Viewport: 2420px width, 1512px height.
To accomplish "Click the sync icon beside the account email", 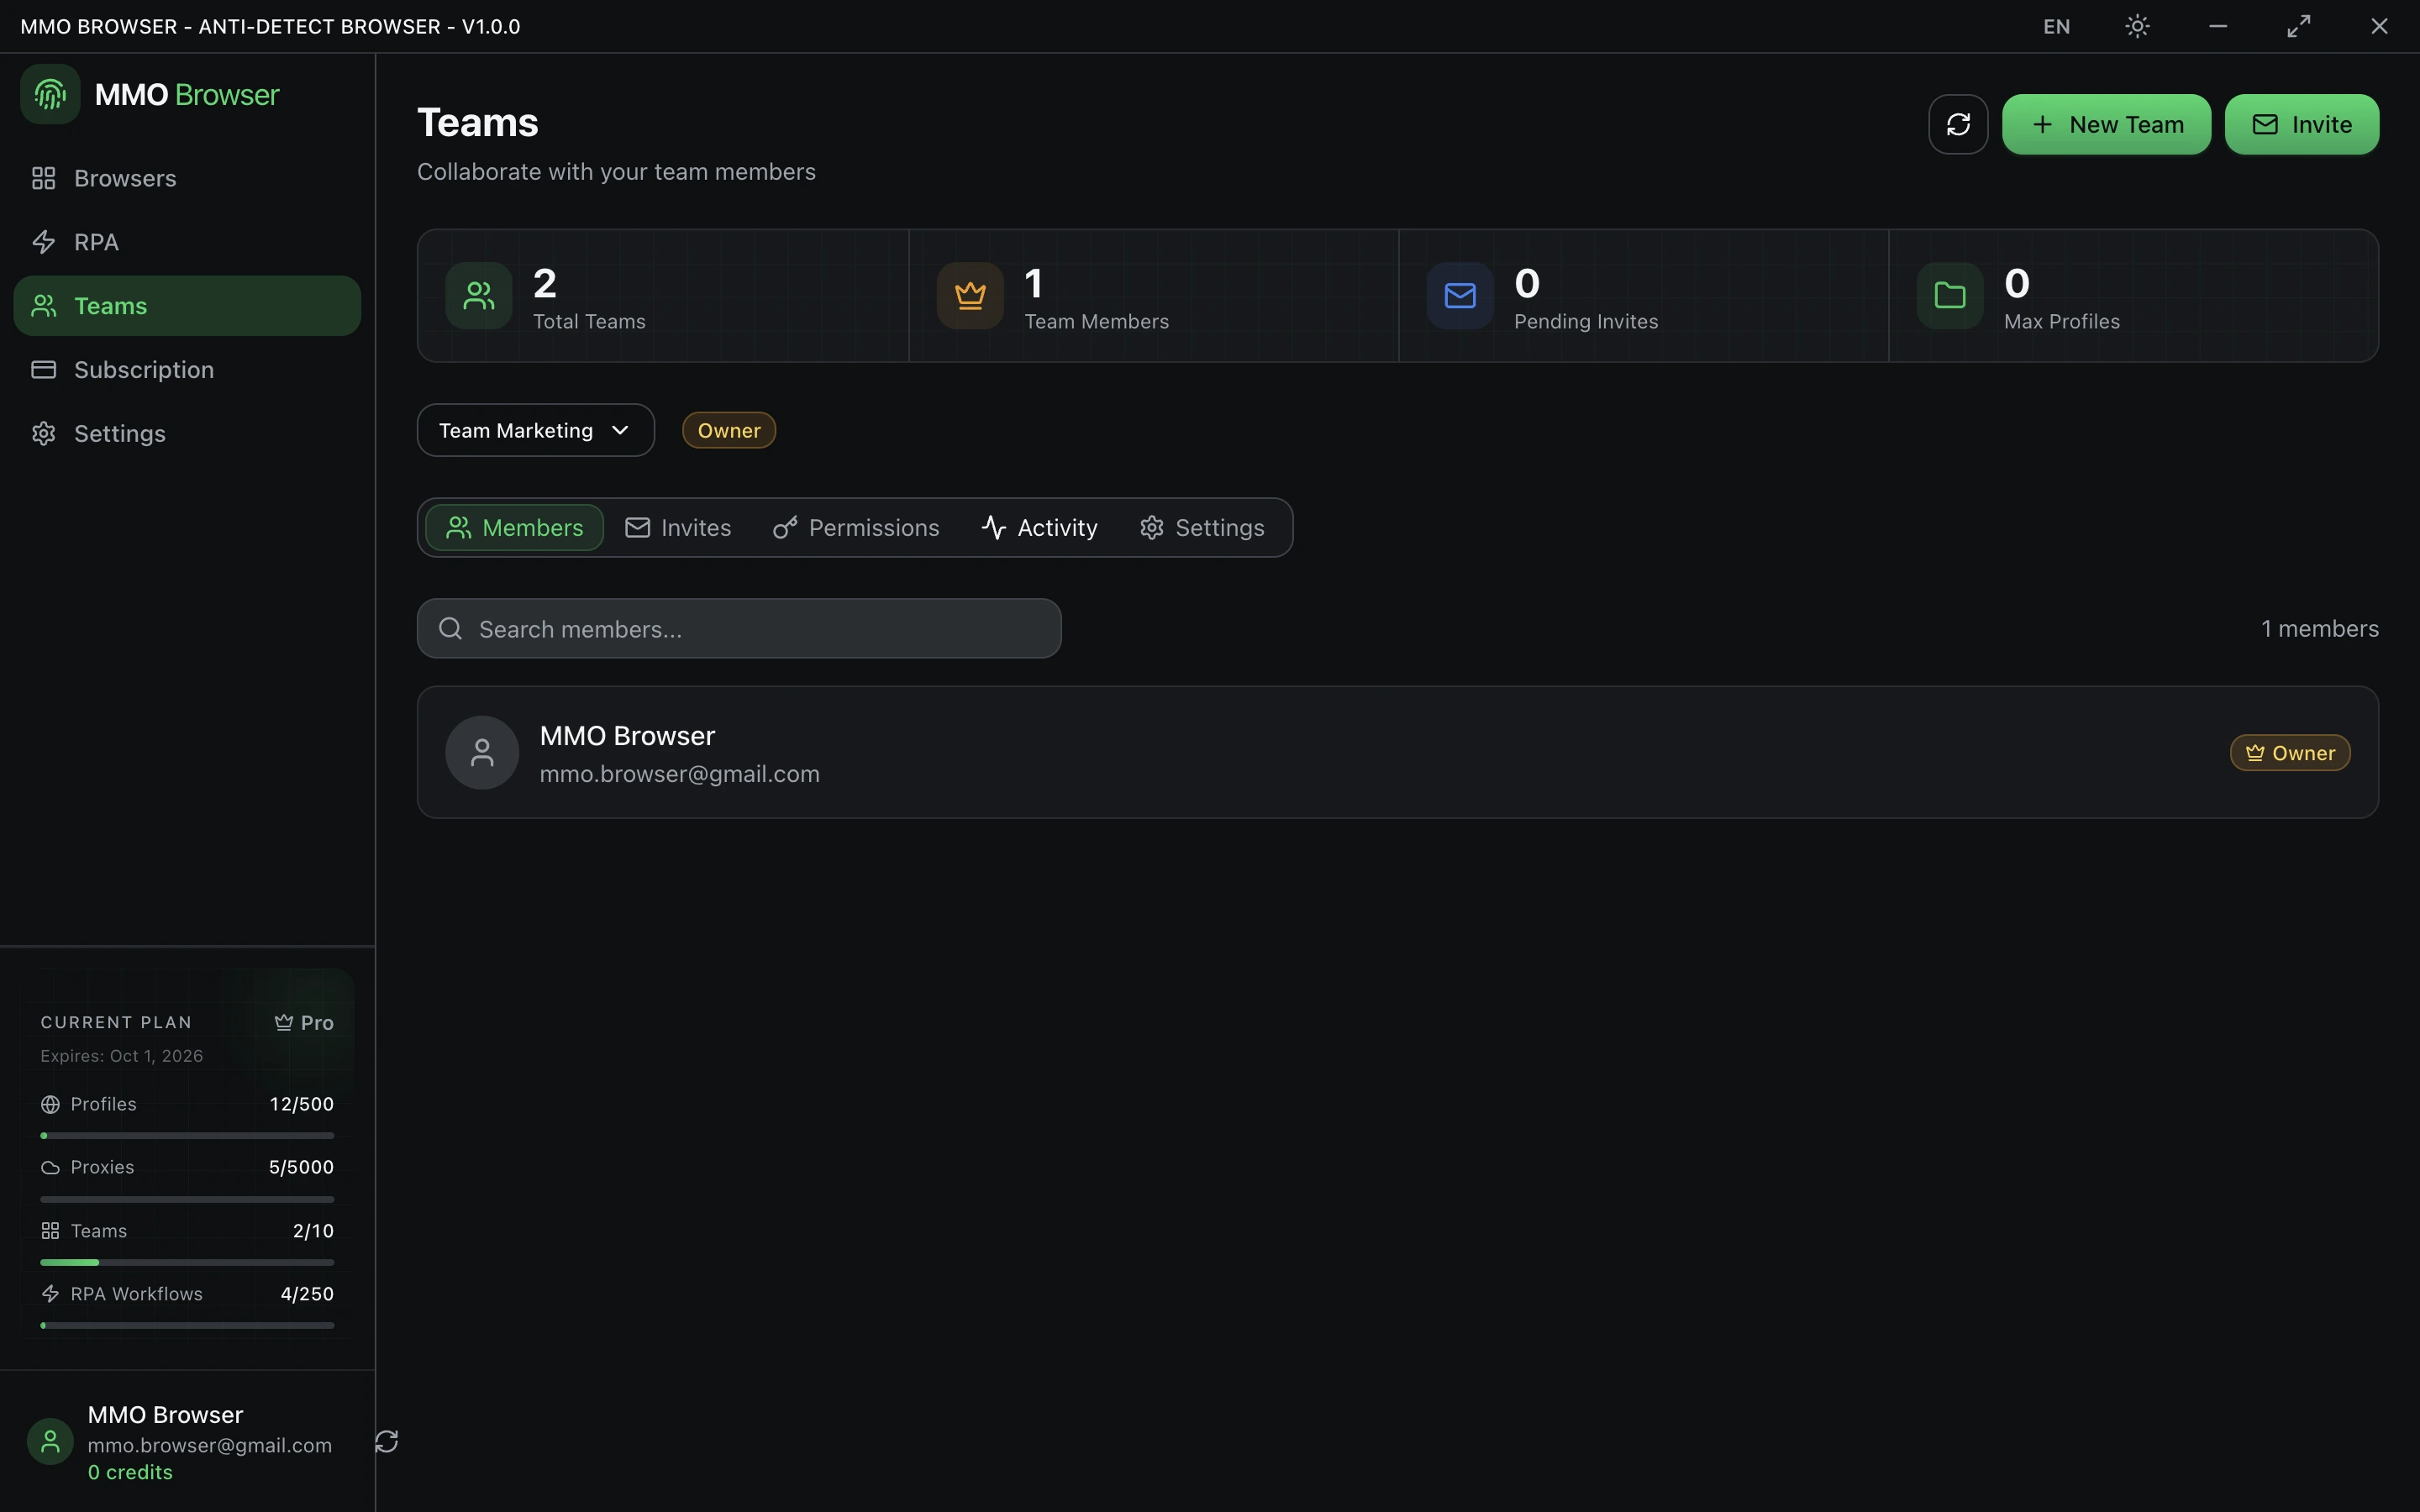I will point(387,1441).
